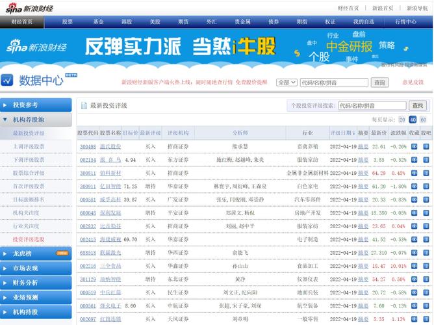Open the 股吧 forum icon for stock 002415
Image resolution: width=434 pixels, height=325 pixels.
coord(426,239)
